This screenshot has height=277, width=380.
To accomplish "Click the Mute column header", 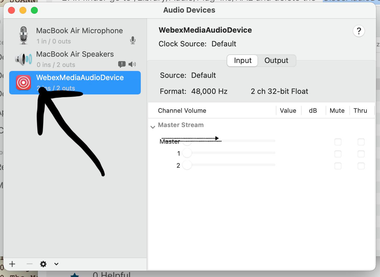I will point(337,110).
